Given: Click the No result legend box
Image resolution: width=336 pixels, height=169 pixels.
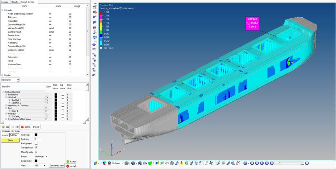Looking at the screenshot, I should pyautogui.click(x=101, y=48).
